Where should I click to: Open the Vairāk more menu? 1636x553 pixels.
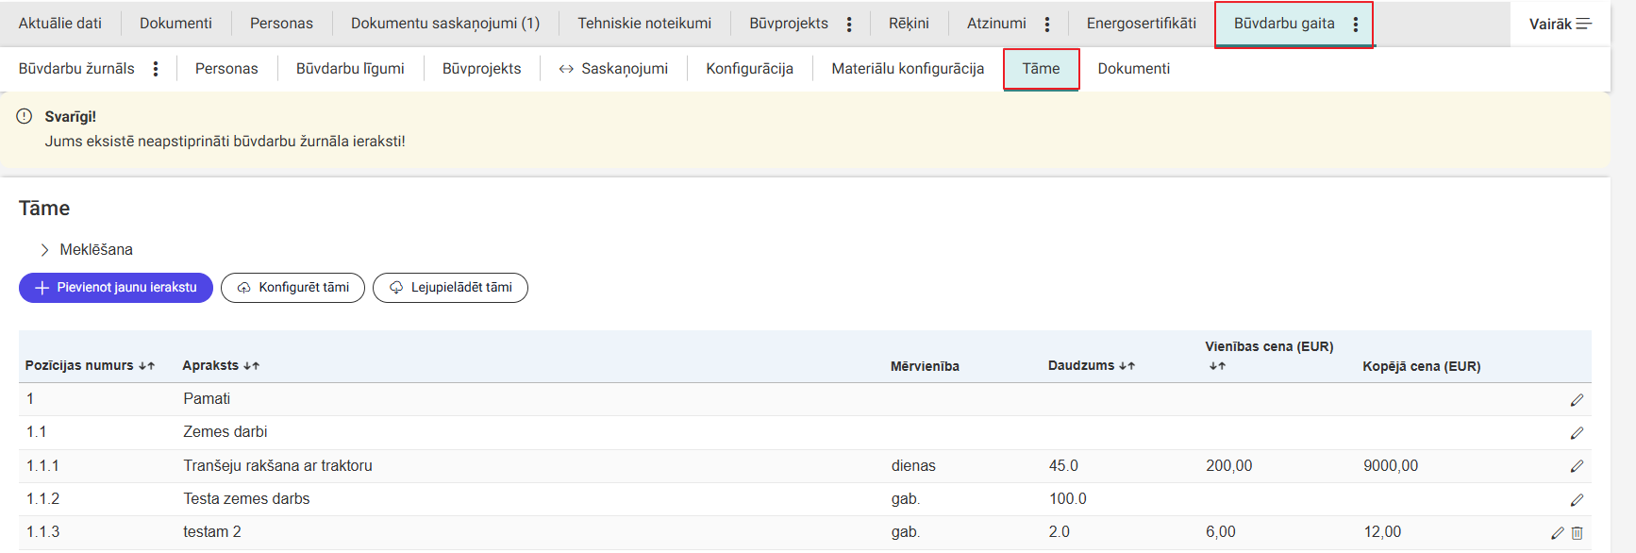click(1561, 24)
